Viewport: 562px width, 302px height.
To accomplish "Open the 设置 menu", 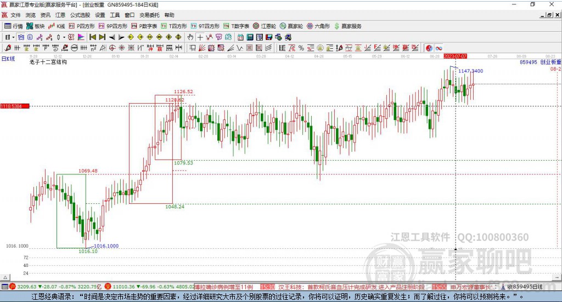I will point(100,15).
